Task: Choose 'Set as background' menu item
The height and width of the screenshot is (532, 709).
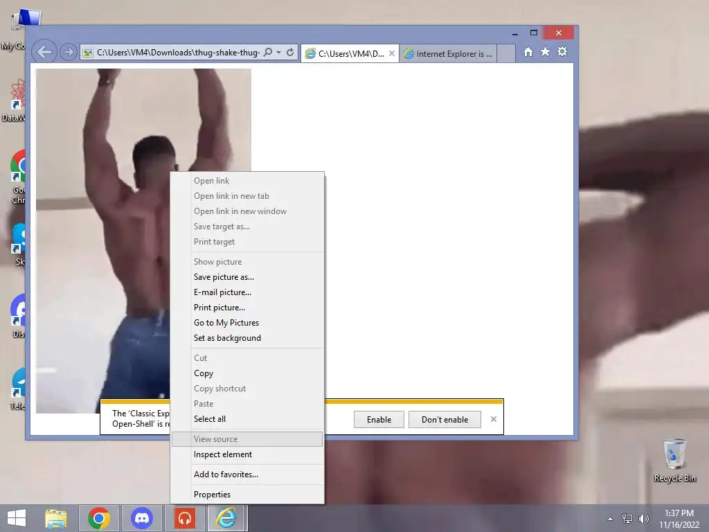Action: (x=247, y=338)
